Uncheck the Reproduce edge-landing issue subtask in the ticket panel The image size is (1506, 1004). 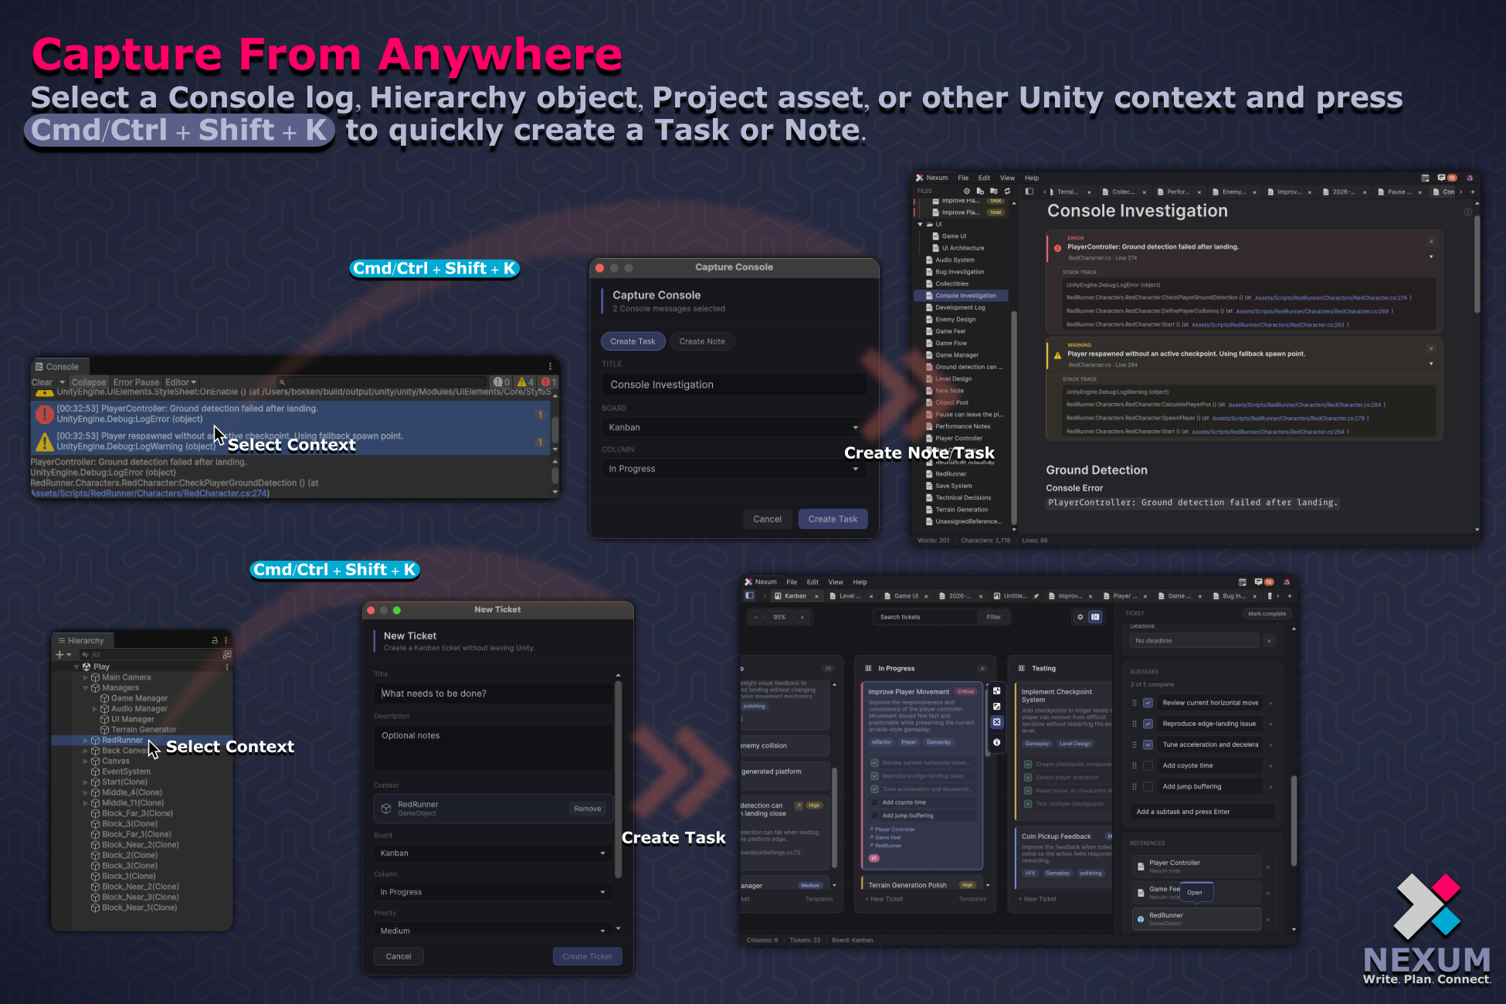(x=1148, y=724)
